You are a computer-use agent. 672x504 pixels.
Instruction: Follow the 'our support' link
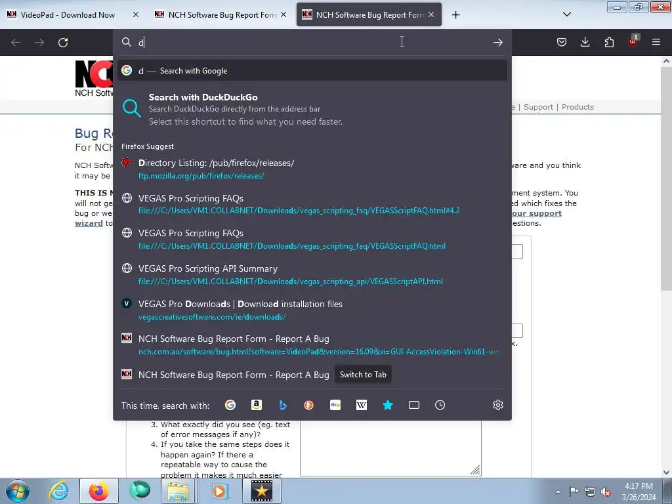(536, 213)
